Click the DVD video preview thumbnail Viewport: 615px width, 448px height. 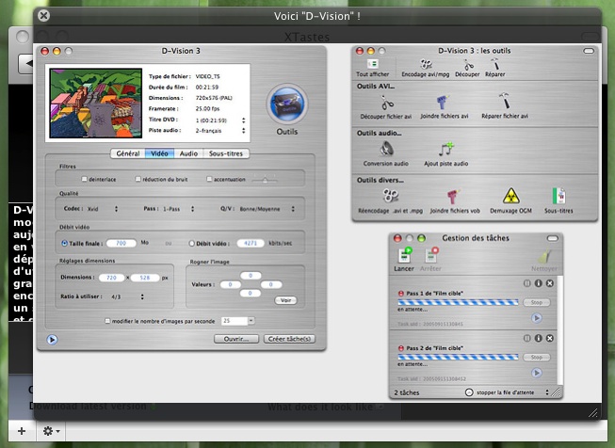pos(96,104)
